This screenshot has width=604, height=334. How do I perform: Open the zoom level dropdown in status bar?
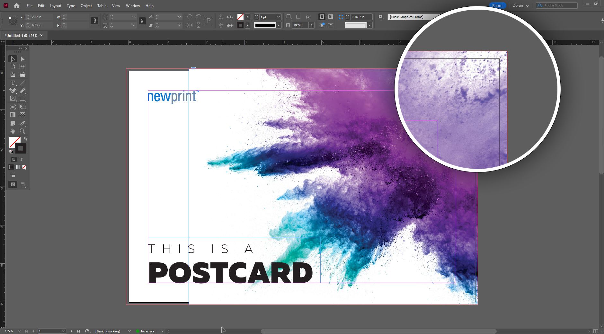pyautogui.click(x=20, y=331)
